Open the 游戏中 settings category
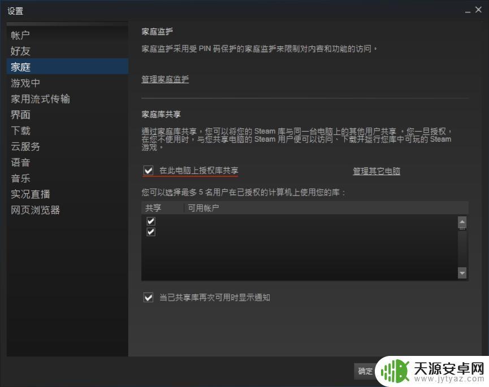 pyautogui.click(x=67, y=83)
